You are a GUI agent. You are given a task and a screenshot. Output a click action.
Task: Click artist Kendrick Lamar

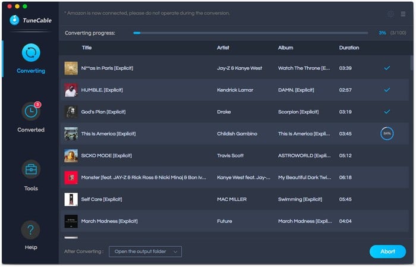pyautogui.click(x=235, y=90)
